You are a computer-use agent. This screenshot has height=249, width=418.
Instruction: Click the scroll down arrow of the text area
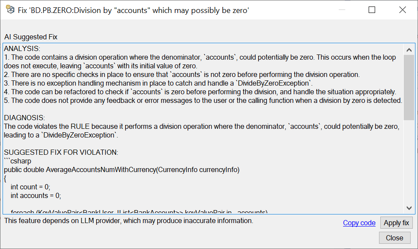click(409, 208)
